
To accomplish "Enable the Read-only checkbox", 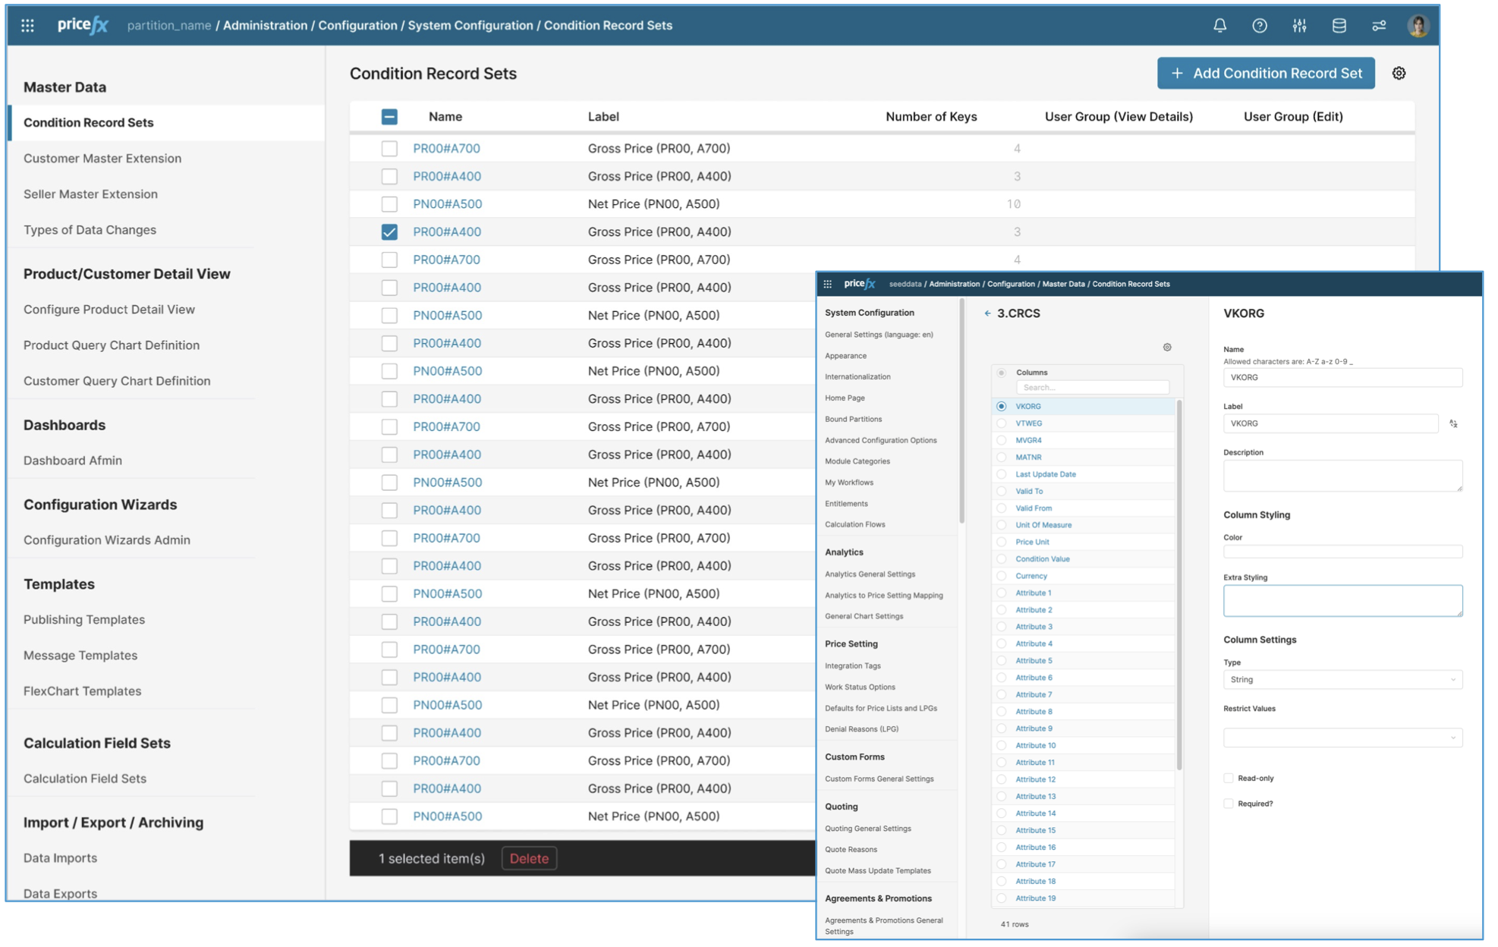I will 1229,778.
